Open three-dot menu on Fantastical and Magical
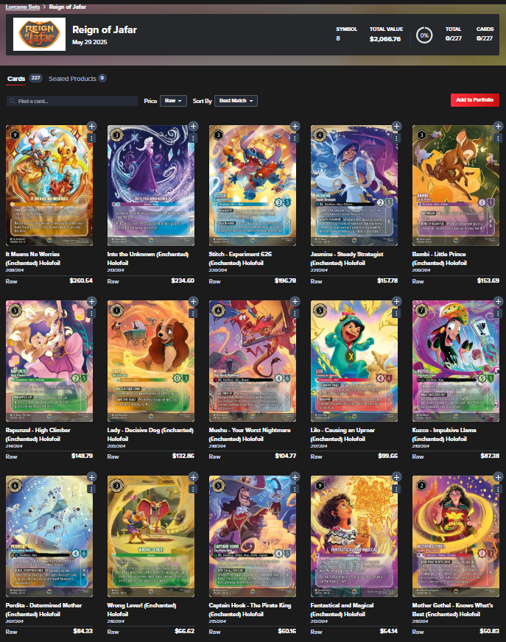This screenshot has width=506, height=642. pos(396,490)
